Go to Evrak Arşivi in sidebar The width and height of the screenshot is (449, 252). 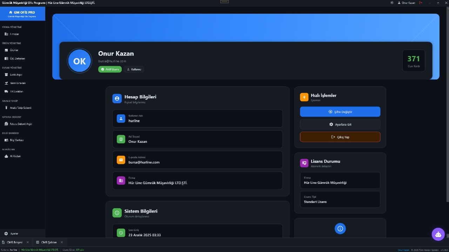click(16, 75)
